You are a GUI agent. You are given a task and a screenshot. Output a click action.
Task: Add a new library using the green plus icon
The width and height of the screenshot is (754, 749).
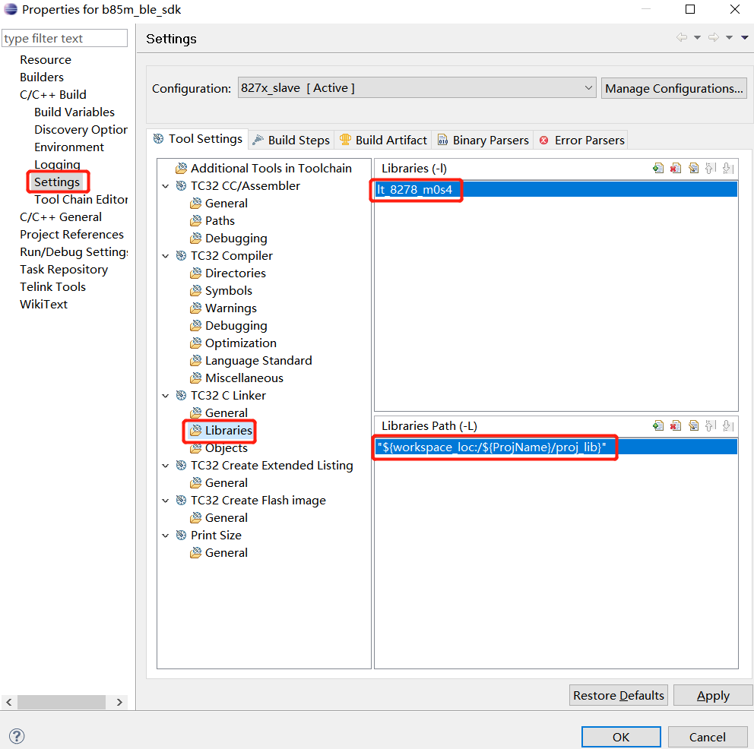657,167
